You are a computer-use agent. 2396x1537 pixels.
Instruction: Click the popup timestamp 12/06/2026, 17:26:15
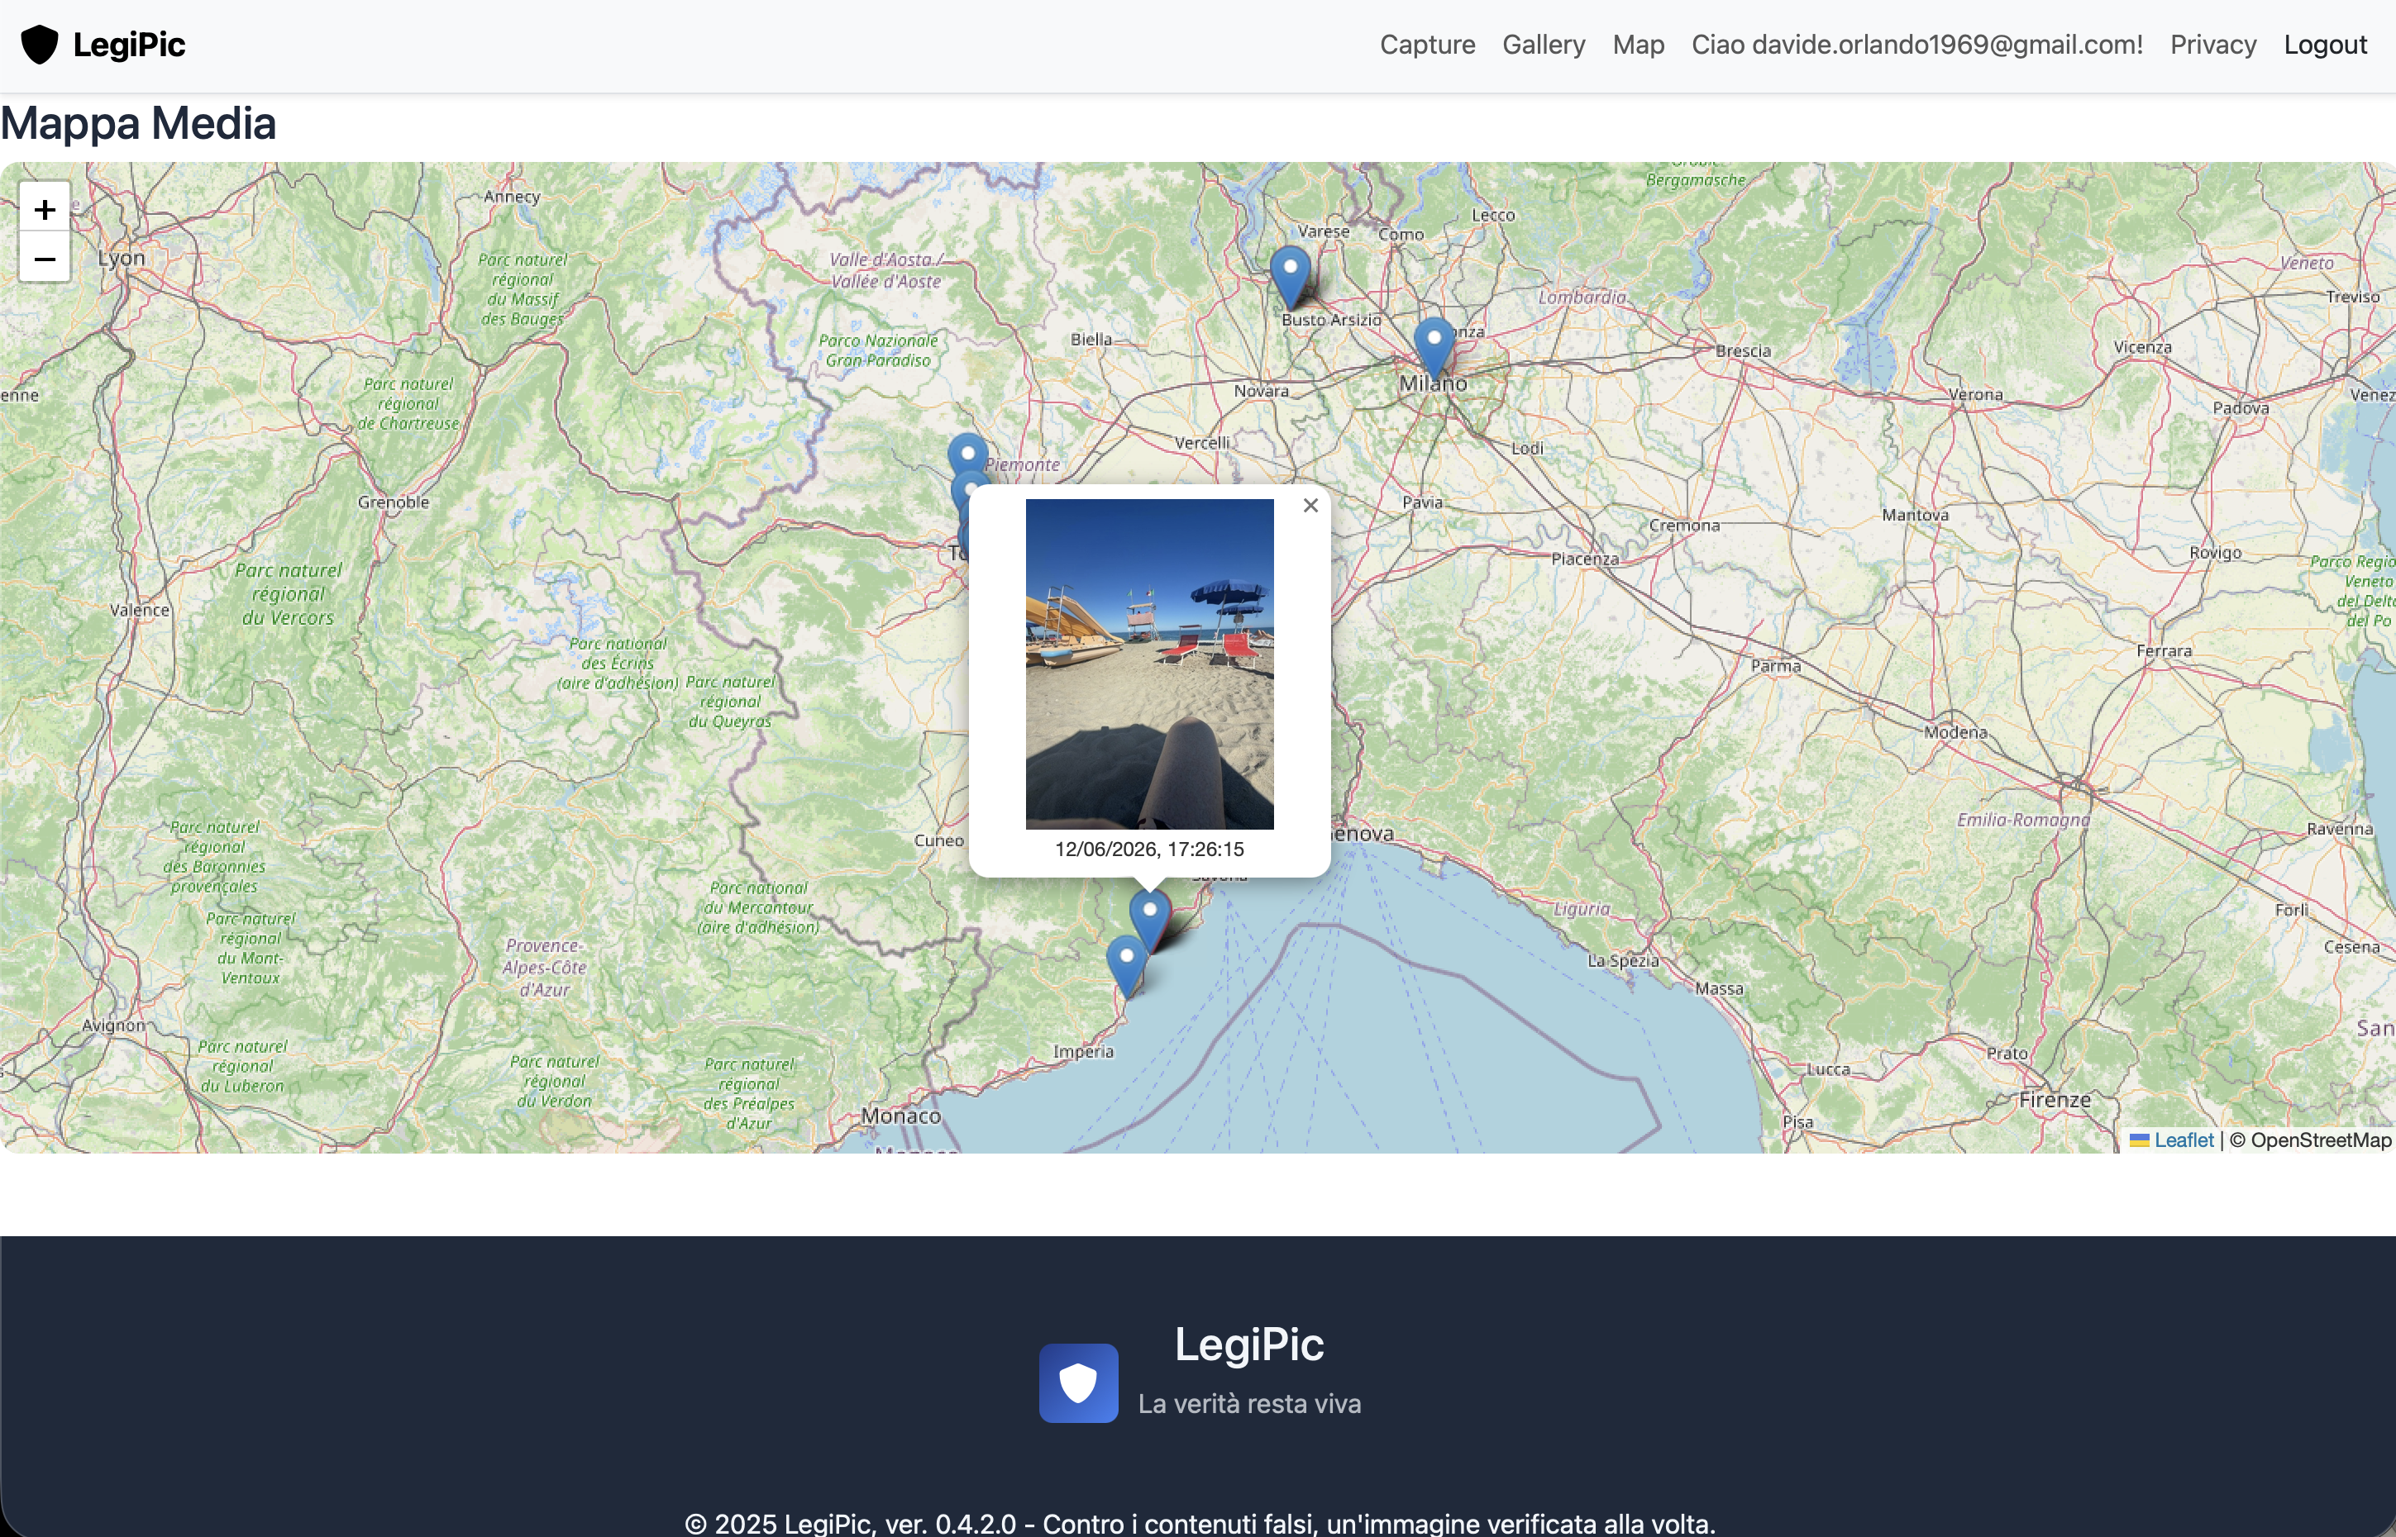click(1149, 849)
